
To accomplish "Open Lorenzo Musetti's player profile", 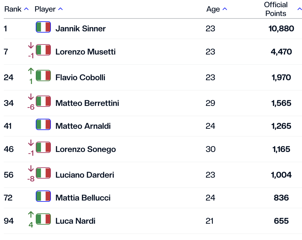I will click(85, 52).
